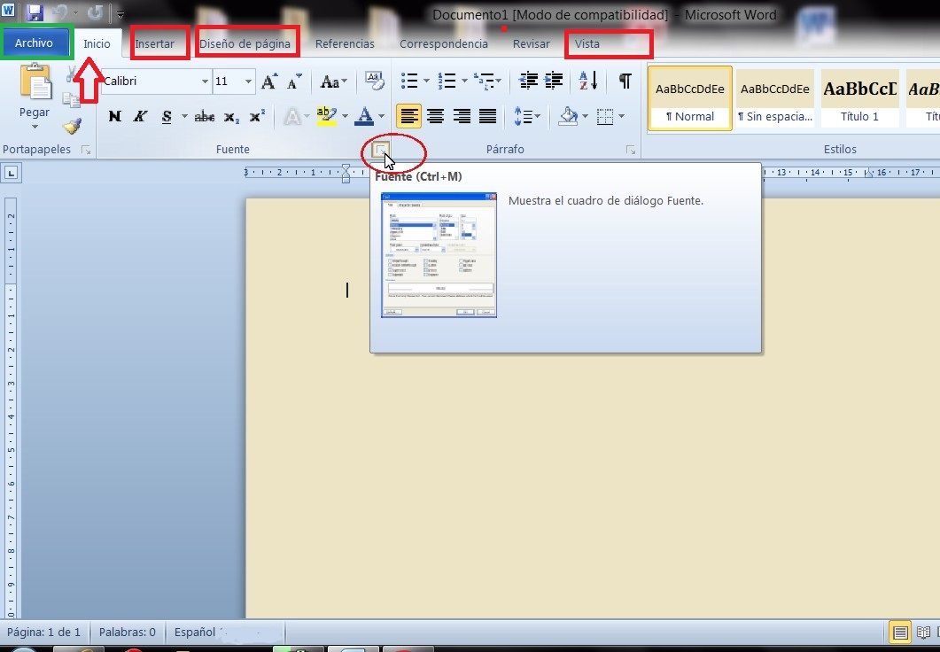This screenshot has width=940, height=652.
Task: Decrease paragraph indent
Action: click(528, 81)
